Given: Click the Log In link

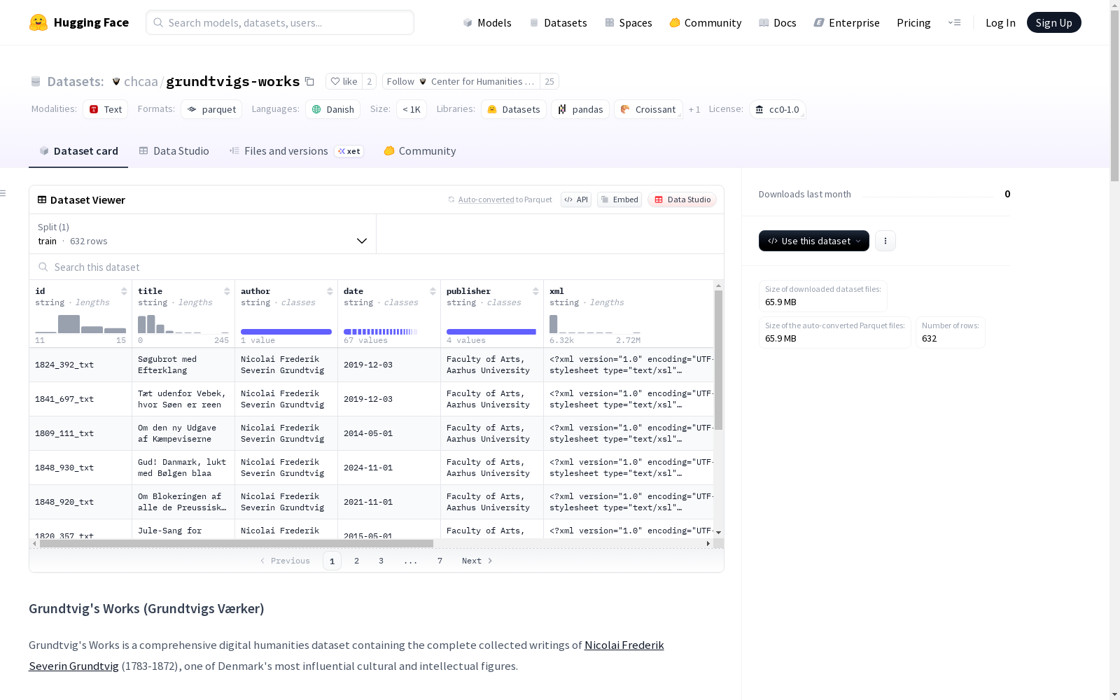Looking at the screenshot, I should click(1000, 22).
